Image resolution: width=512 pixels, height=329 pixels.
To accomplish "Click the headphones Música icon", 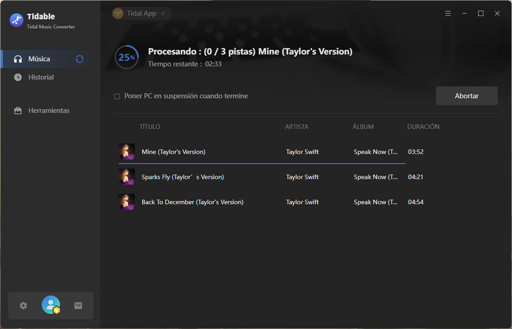I will click(x=18, y=59).
